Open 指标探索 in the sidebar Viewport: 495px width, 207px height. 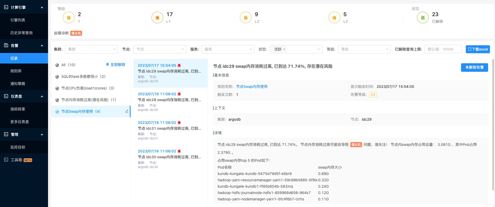(24, 109)
